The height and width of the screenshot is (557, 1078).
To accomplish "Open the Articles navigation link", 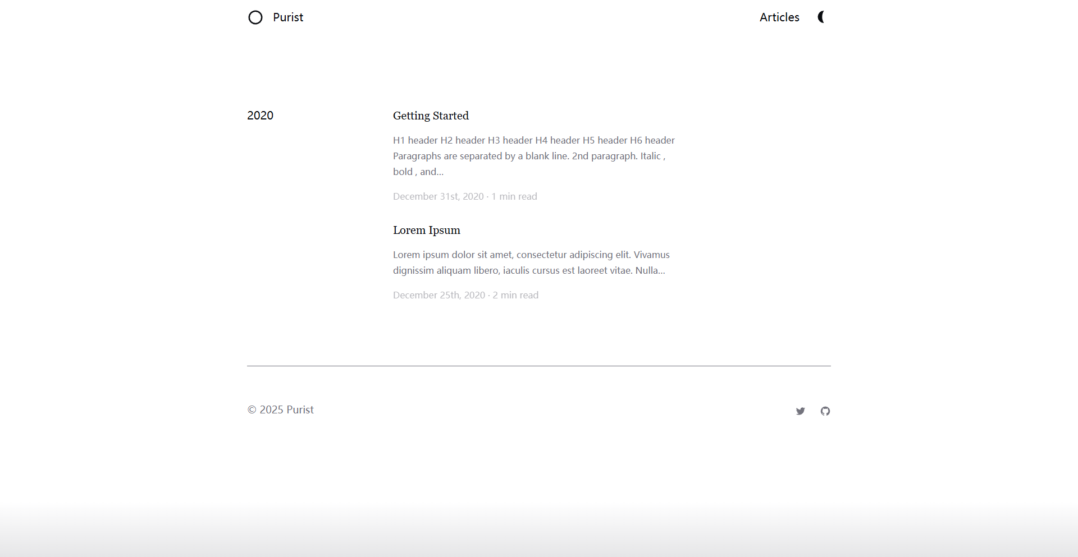I will (779, 17).
